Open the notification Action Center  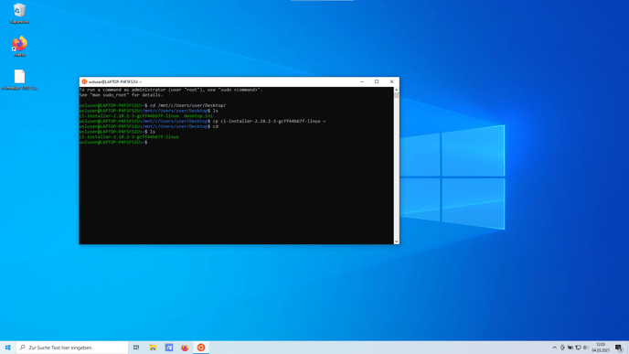pos(619,348)
